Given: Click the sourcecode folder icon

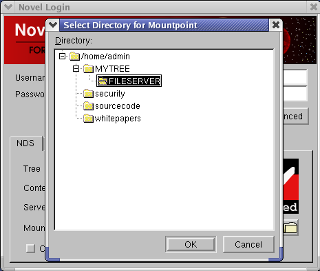Looking at the screenshot, I should 89,106.
